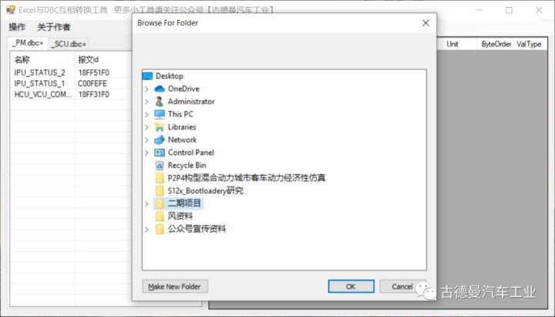Expand the 公众号宣传资料 folder node
This screenshot has height=317, width=555.
click(146, 229)
